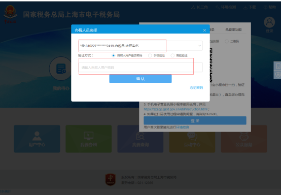Switch to the 免登录功能 tab
The width and height of the screenshot is (281, 195).
click(233, 29)
